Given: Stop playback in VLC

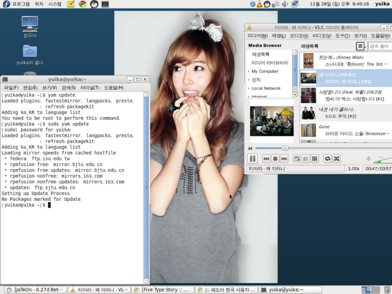Looking at the screenshot, I should coord(275,158).
